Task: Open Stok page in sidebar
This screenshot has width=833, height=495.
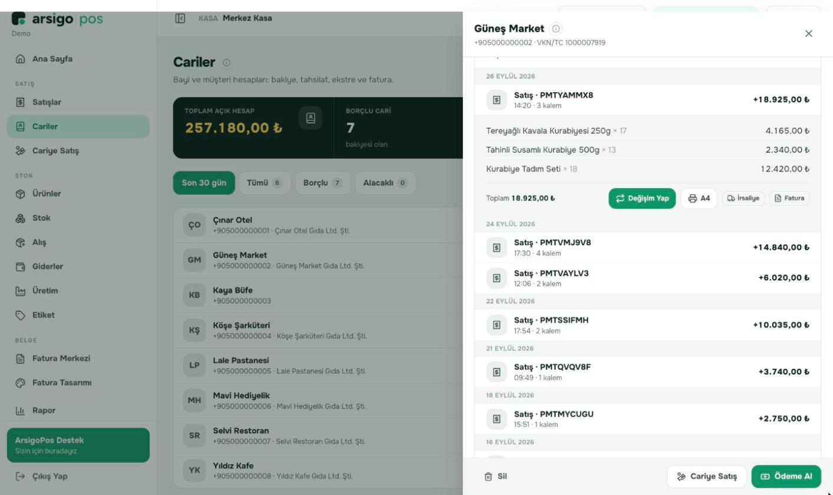Action: click(x=78, y=218)
